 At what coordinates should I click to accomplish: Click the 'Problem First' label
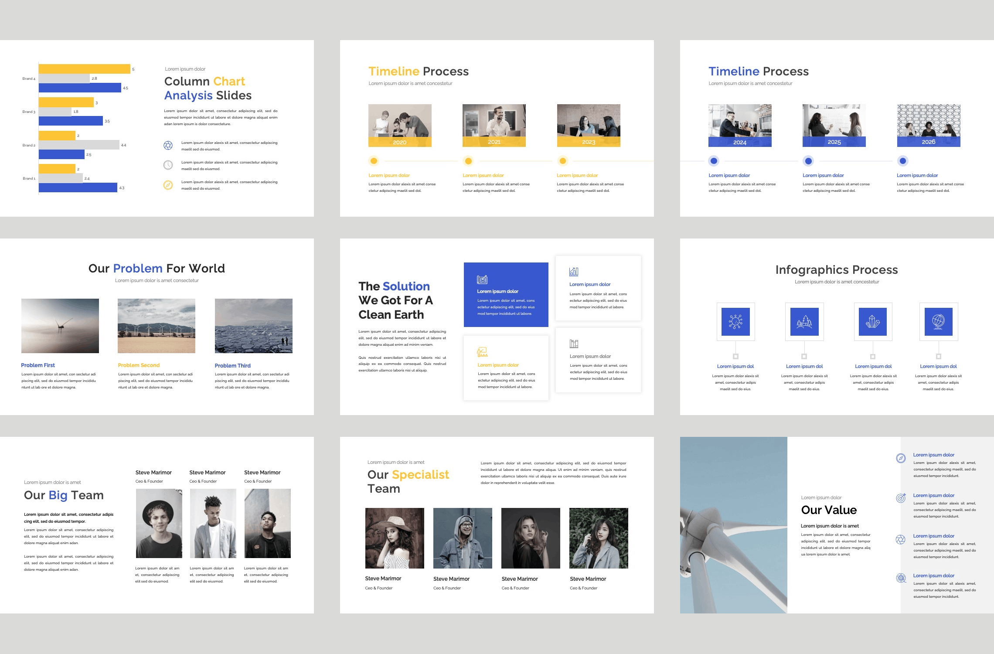38,365
